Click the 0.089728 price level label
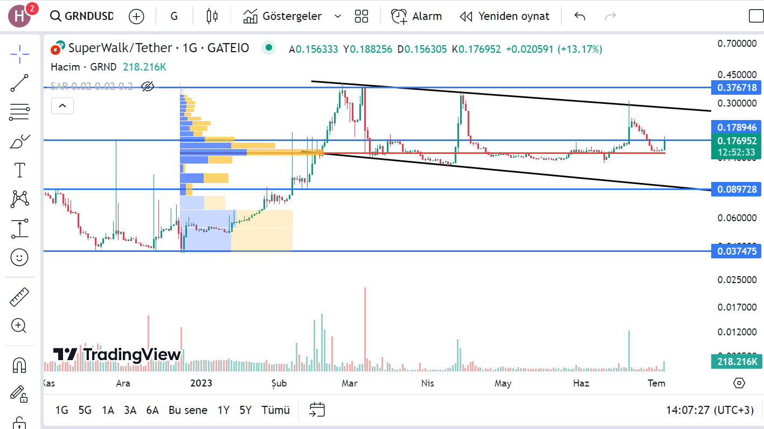 (x=737, y=189)
